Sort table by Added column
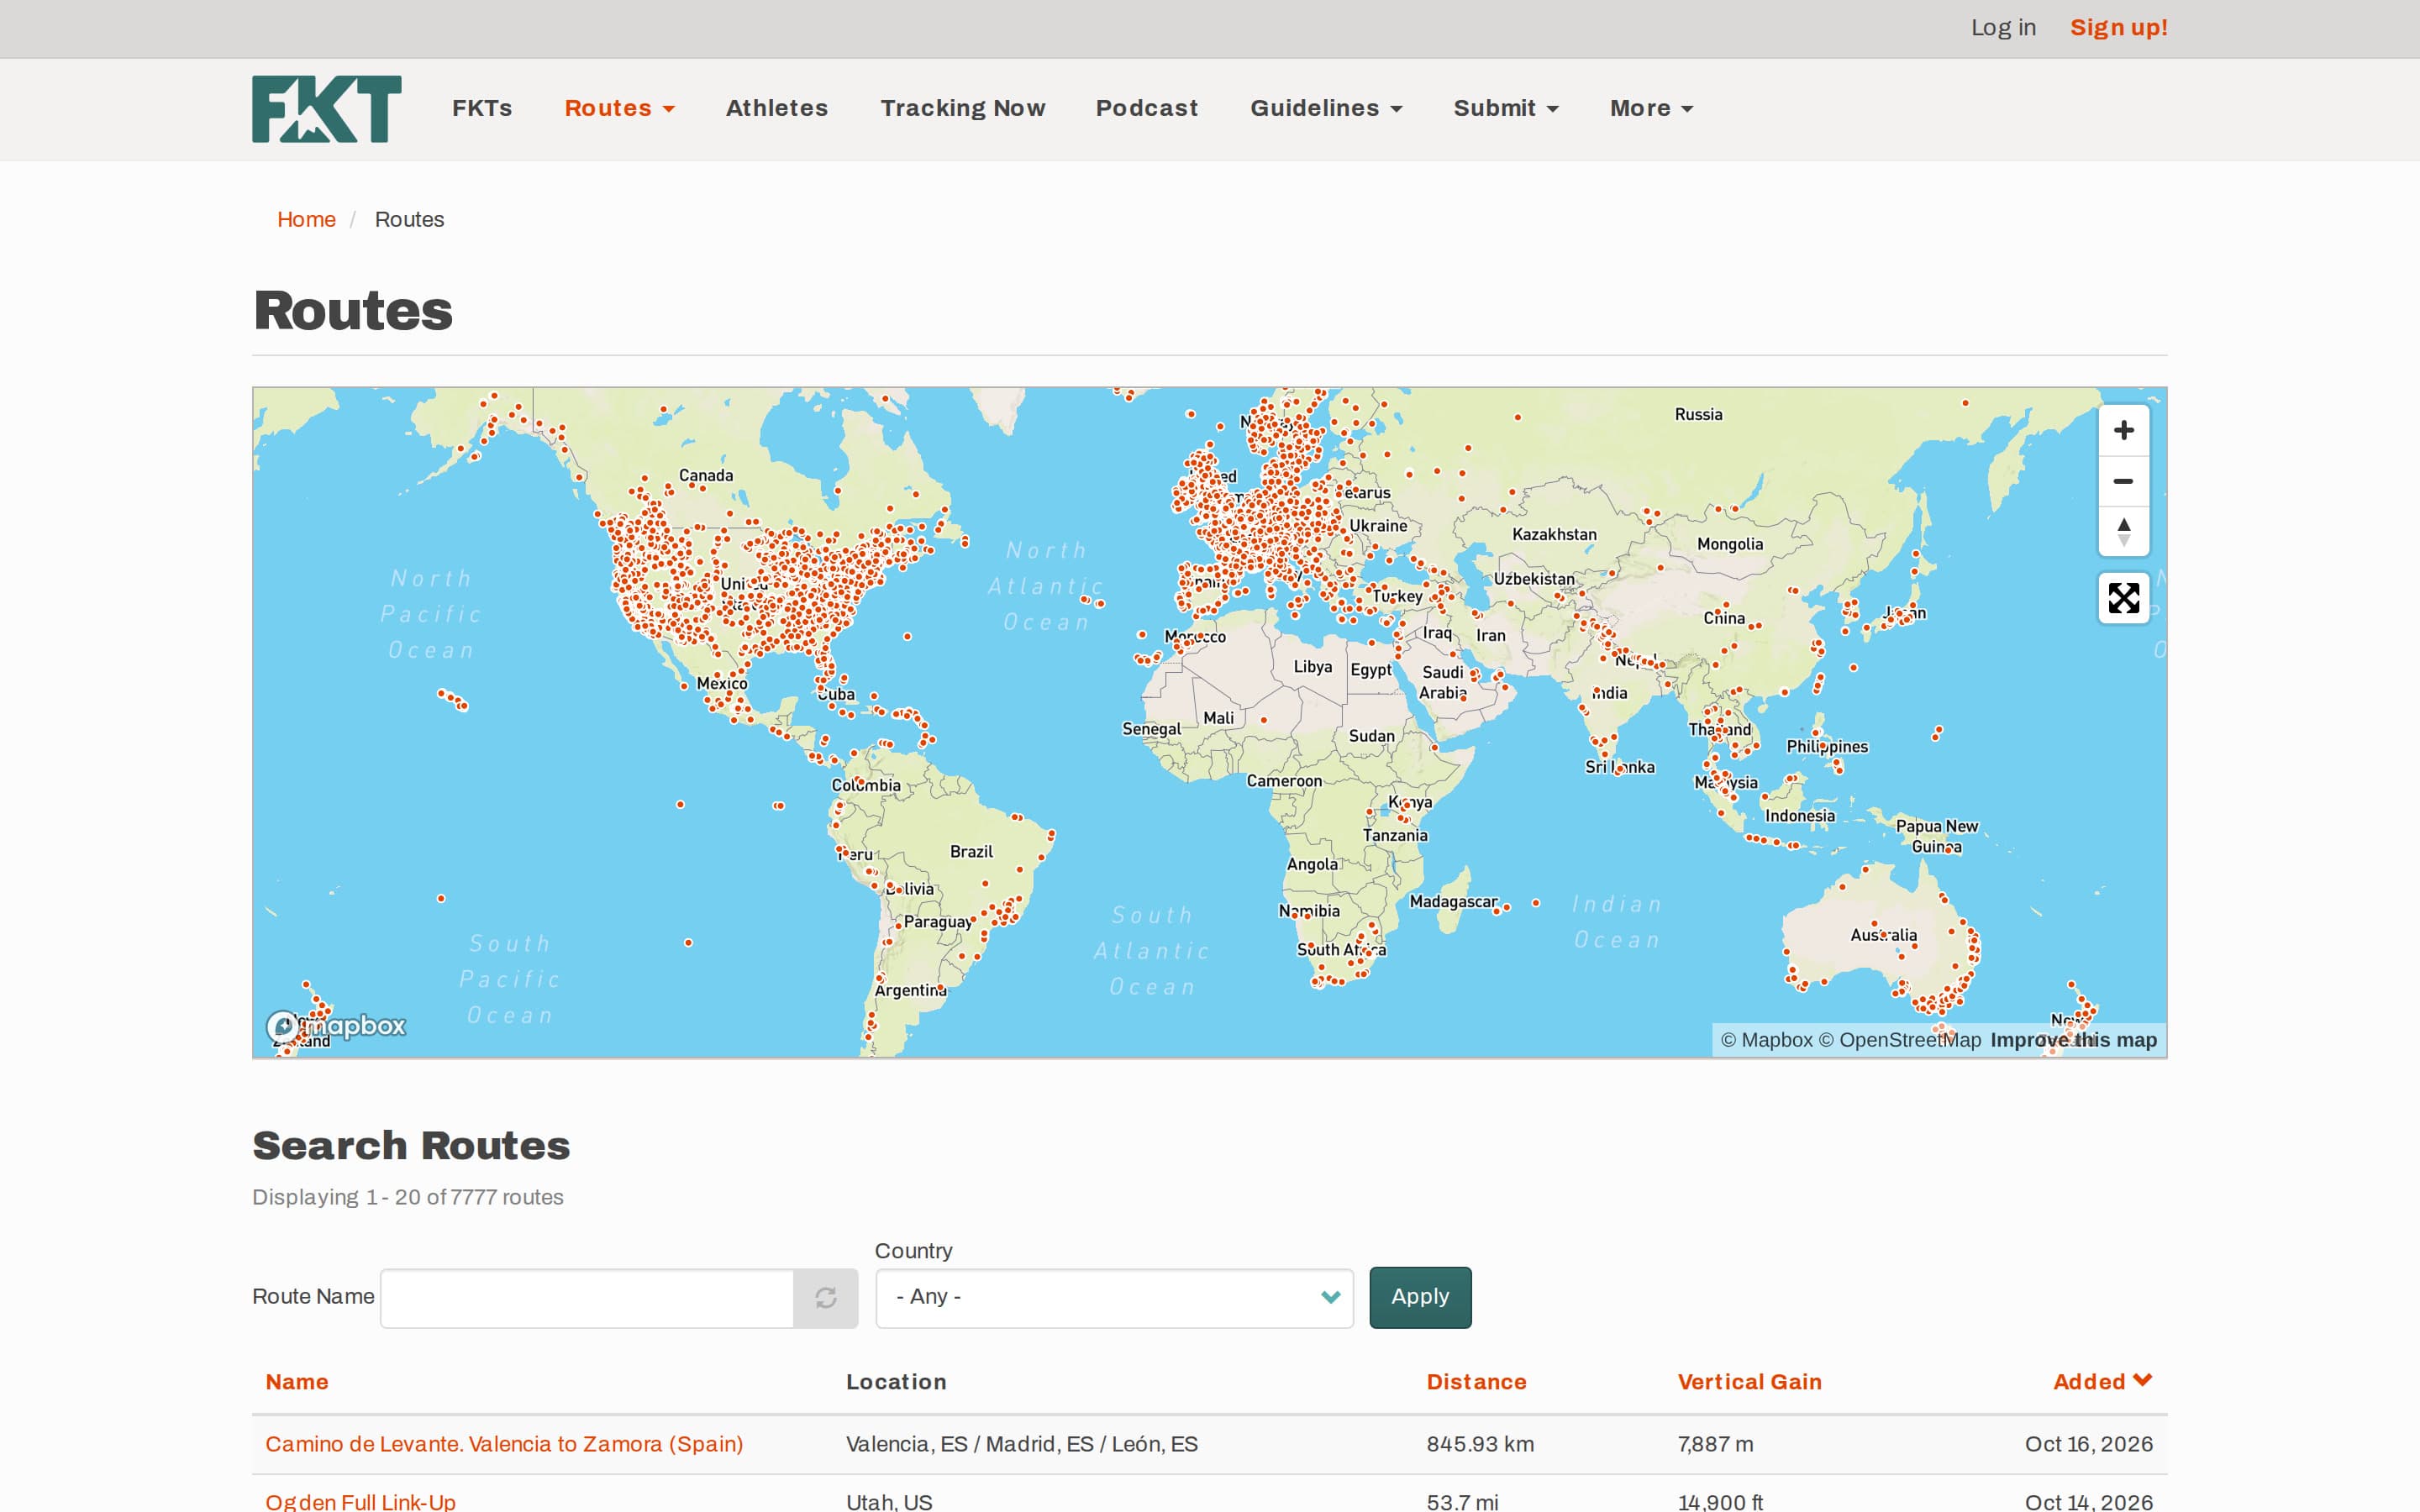Viewport: 2420px width, 1512px height. point(2102,1381)
